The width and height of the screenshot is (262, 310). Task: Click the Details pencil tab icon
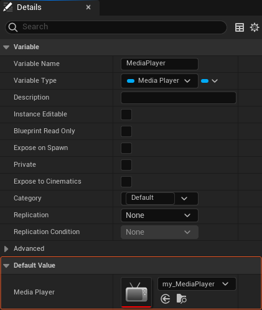(7, 7)
